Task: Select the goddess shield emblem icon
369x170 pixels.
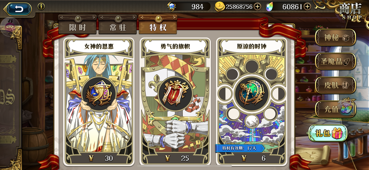Action: click(99, 93)
